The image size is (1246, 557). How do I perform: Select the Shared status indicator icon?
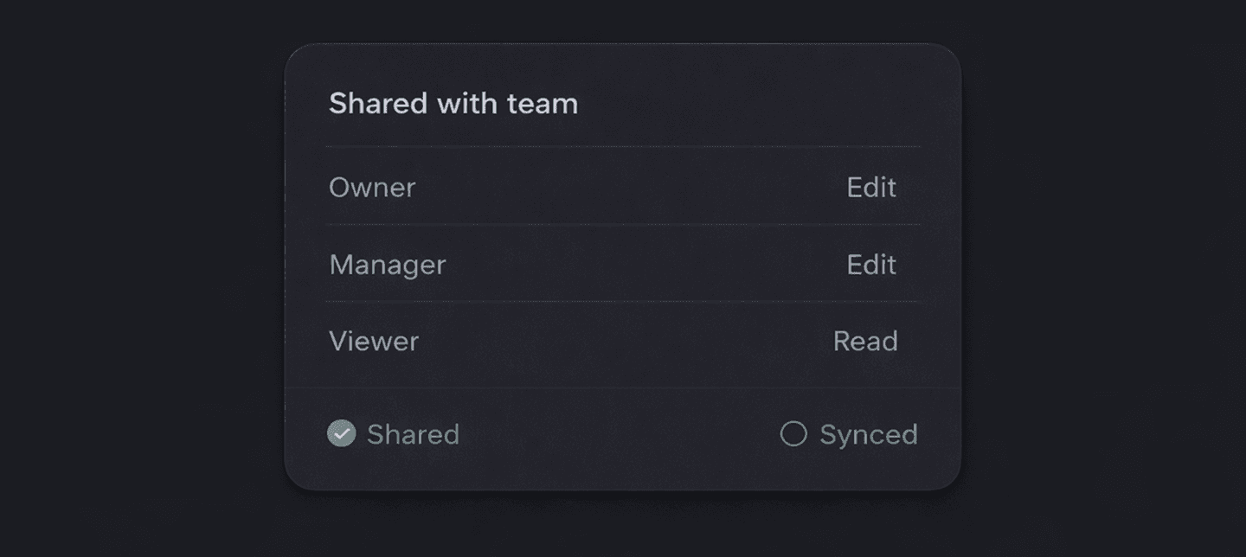(x=342, y=434)
